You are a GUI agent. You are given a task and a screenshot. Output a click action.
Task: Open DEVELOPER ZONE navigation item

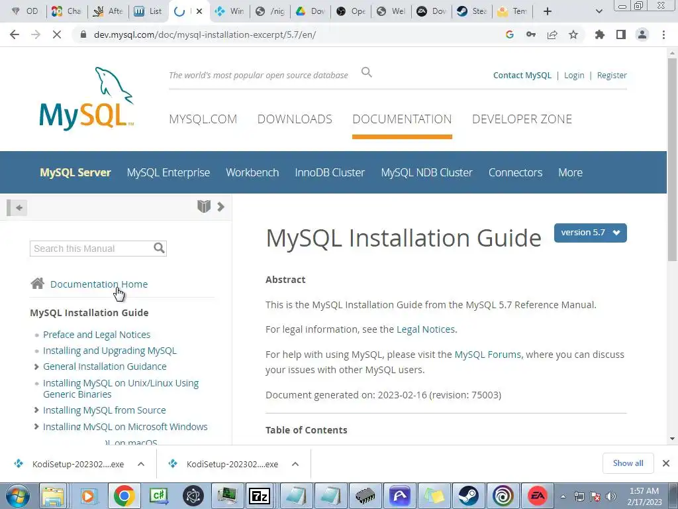(522, 119)
